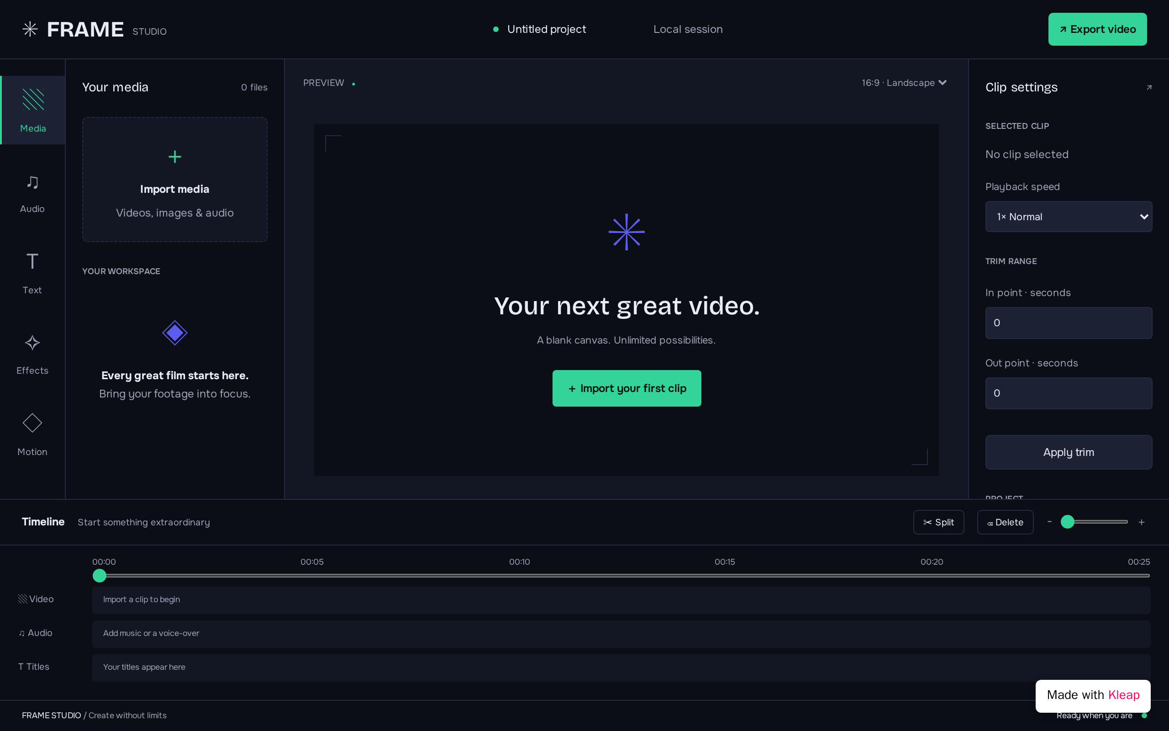1169x731 pixels.
Task: Click the Export video button
Action: point(1097,29)
